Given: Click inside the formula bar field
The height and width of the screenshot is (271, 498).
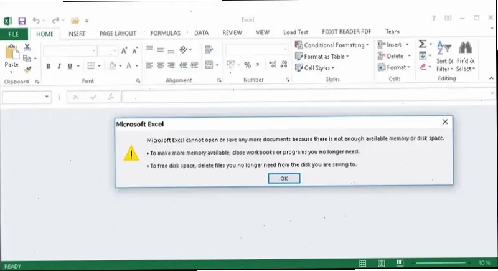Looking at the screenshot, I should (305, 97).
